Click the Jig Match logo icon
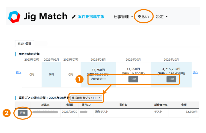Viewport: 206px width, 133px height. (14, 16)
